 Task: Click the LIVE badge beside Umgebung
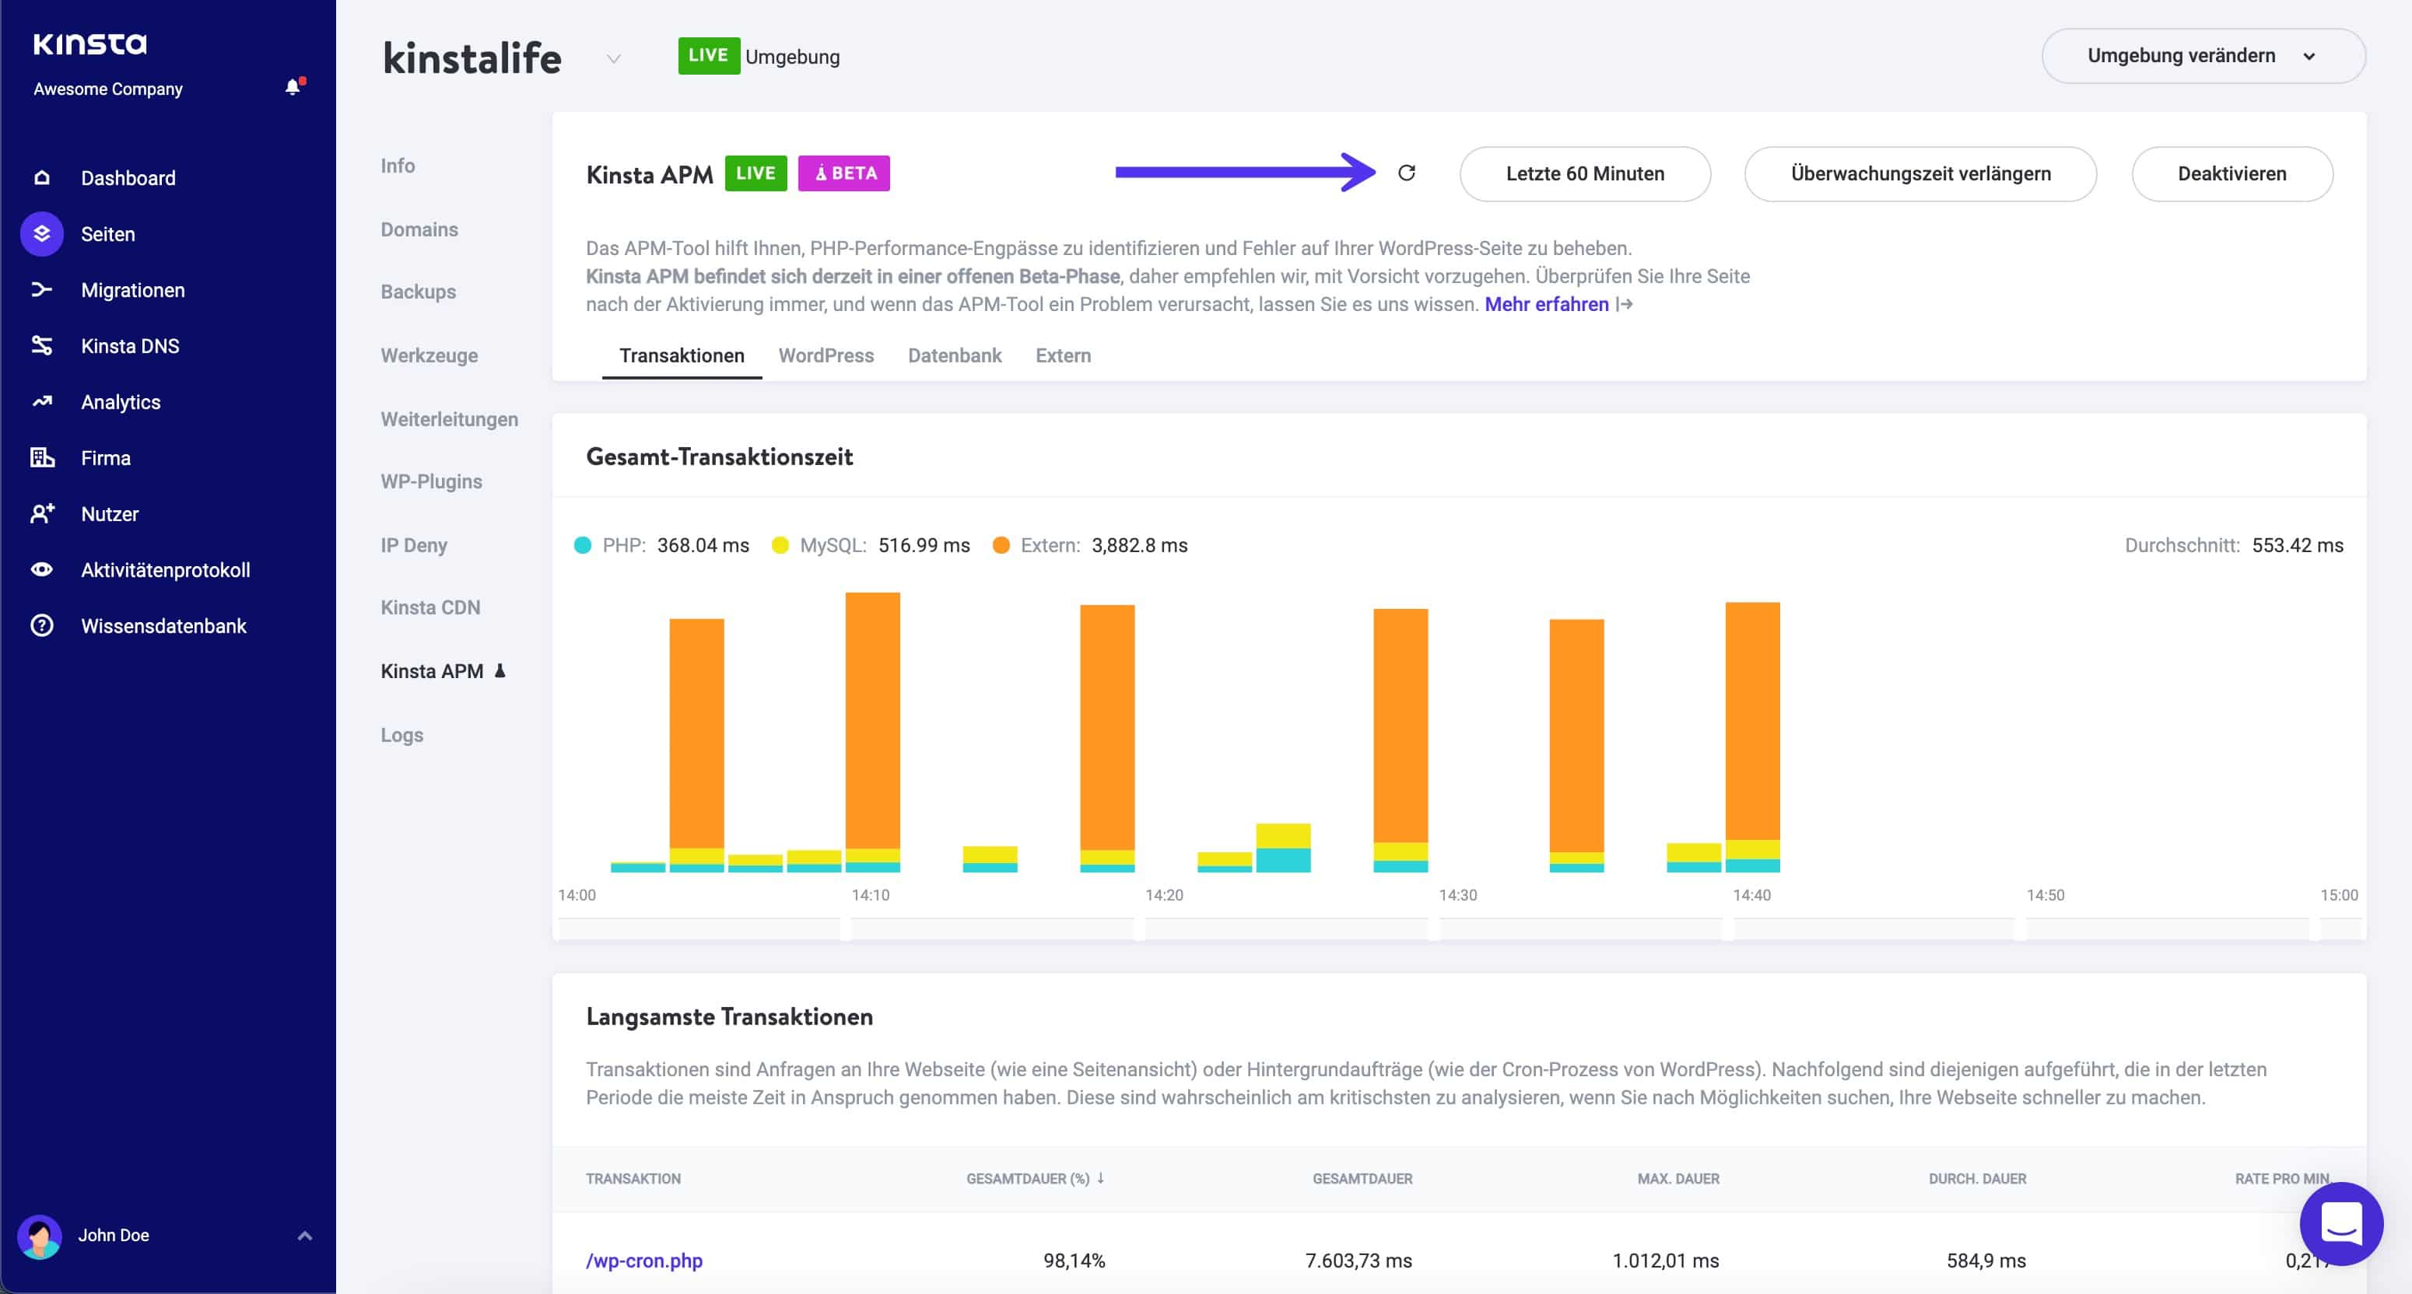[709, 56]
